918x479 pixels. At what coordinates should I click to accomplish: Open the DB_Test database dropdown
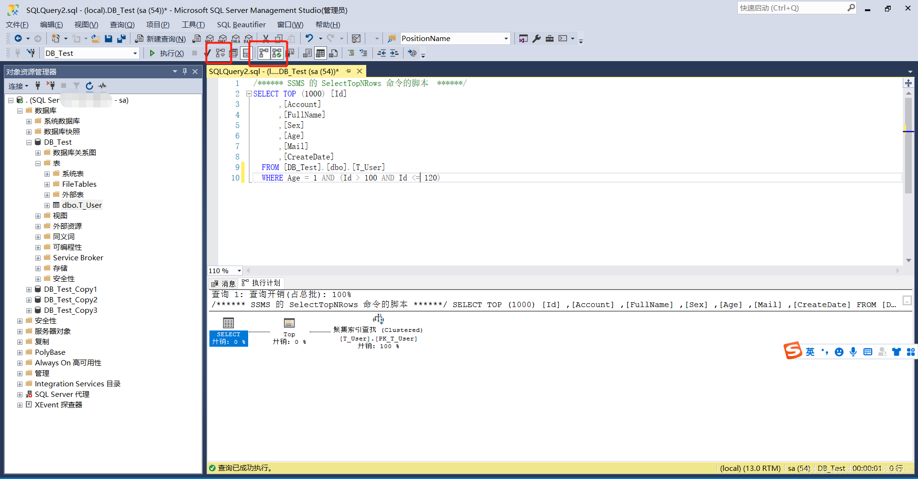click(x=135, y=53)
